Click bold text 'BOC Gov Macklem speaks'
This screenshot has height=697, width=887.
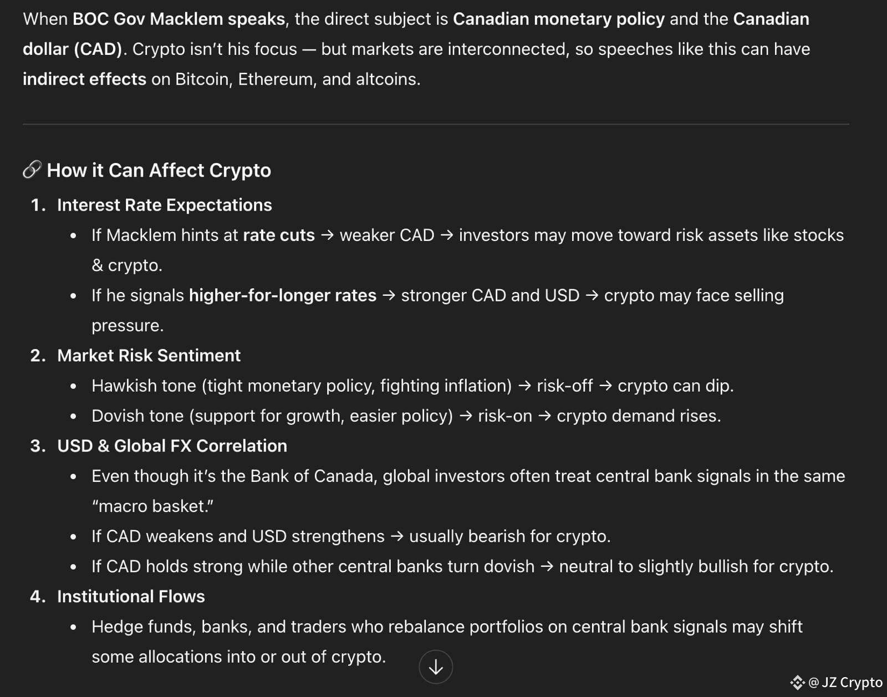pyautogui.click(x=179, y=19)
